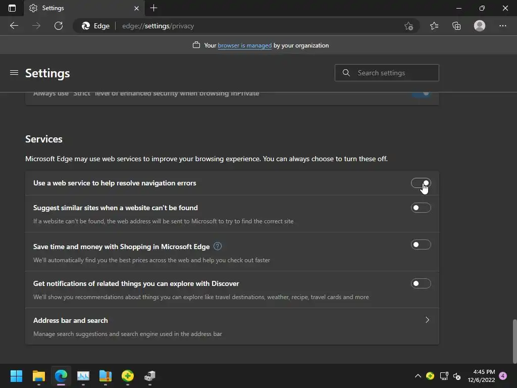517x388 pixels.
Task: Open the notifications badge showing 4
Action: coord(503,376)
